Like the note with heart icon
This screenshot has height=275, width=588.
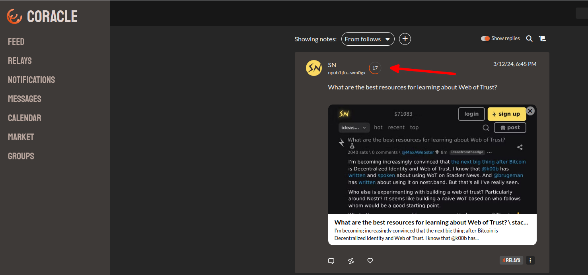(x=370, y=261)
